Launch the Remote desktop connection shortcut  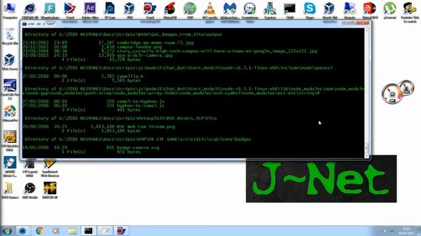click(x=349, y=10)
